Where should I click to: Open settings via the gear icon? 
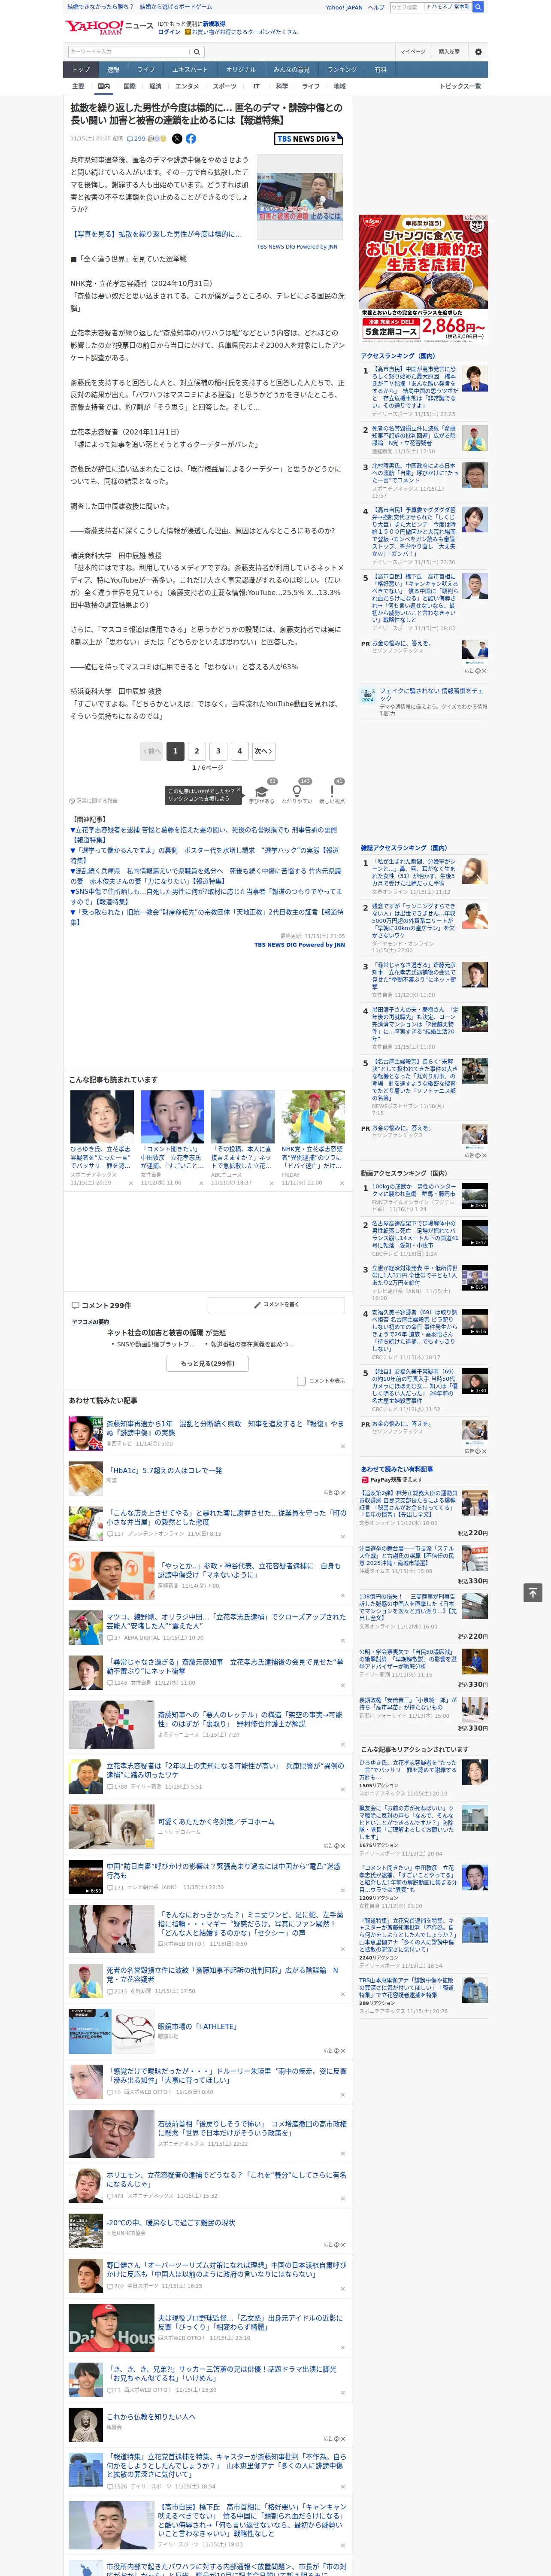(x=478, y=52)
